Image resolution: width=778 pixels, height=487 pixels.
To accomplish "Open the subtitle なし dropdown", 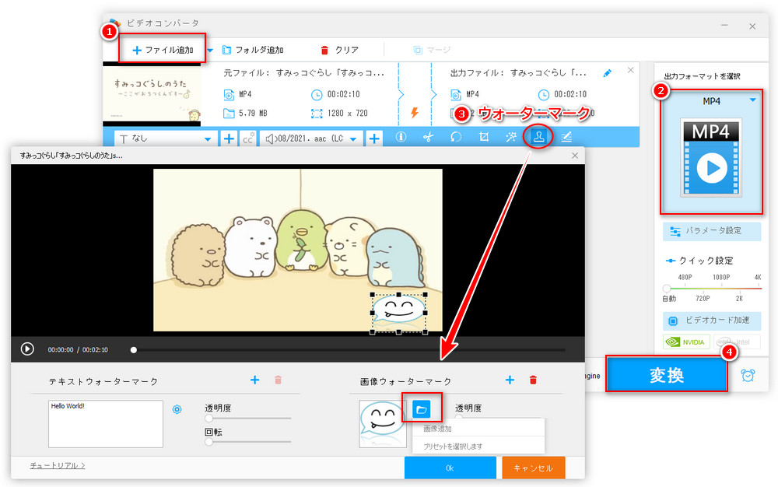I will (165, 138).
